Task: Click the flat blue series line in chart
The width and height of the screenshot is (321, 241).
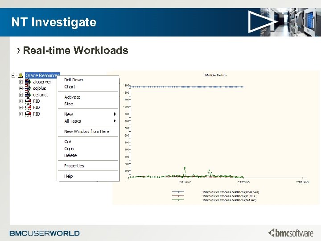Action: tap(186, 87)
